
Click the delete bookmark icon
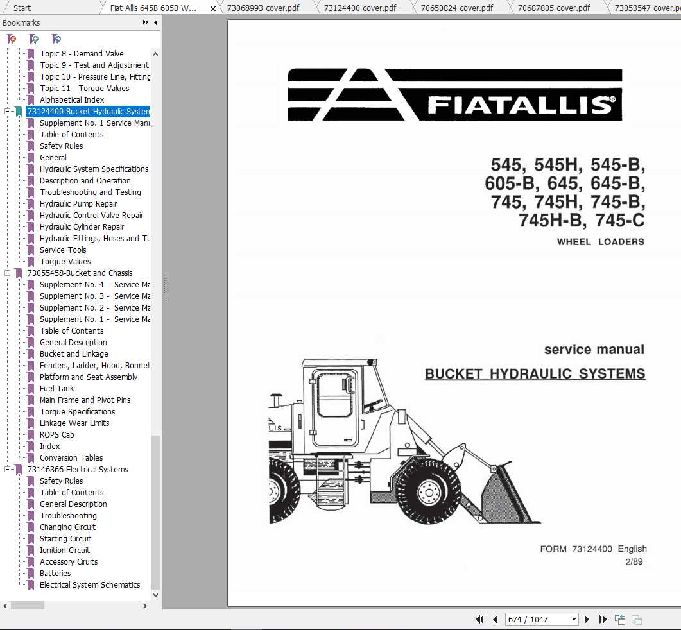point(12,40)
